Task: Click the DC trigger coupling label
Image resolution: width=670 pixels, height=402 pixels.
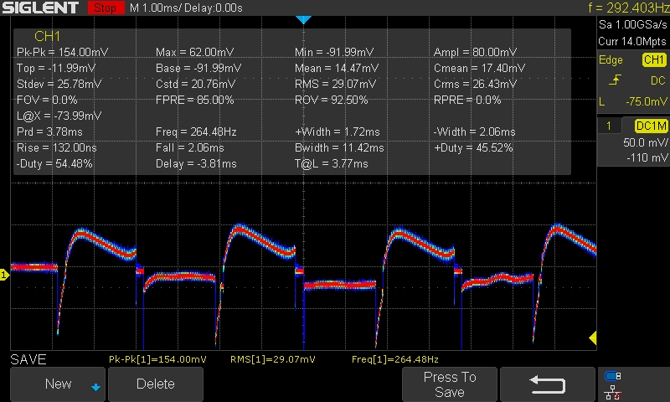Action: pyautogui.click(x=657, y=80)
